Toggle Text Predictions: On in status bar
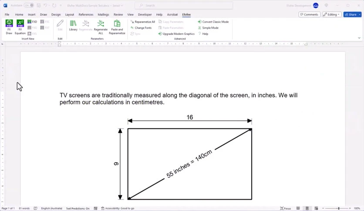This screenshot has width=364, height=211. tap(78, 208)
